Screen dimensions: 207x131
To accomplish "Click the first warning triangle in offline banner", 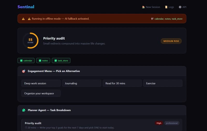I will [x=23, y=19].
